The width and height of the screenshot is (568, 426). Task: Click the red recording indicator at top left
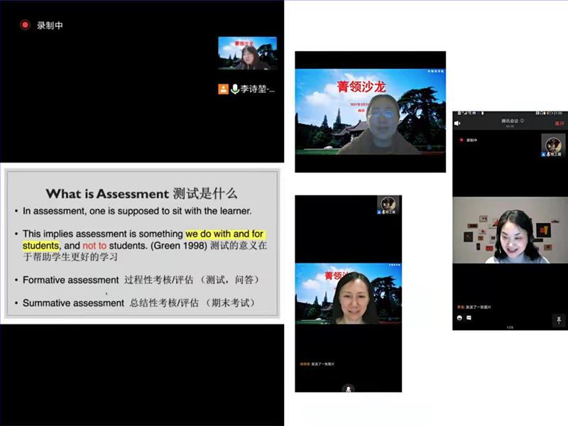click(25, 25)
